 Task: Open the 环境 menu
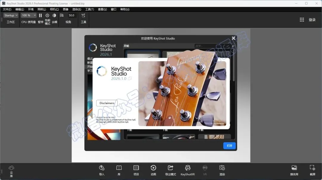point(31,9)
